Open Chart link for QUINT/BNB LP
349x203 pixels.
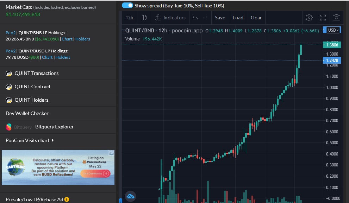tap(67, 39)
